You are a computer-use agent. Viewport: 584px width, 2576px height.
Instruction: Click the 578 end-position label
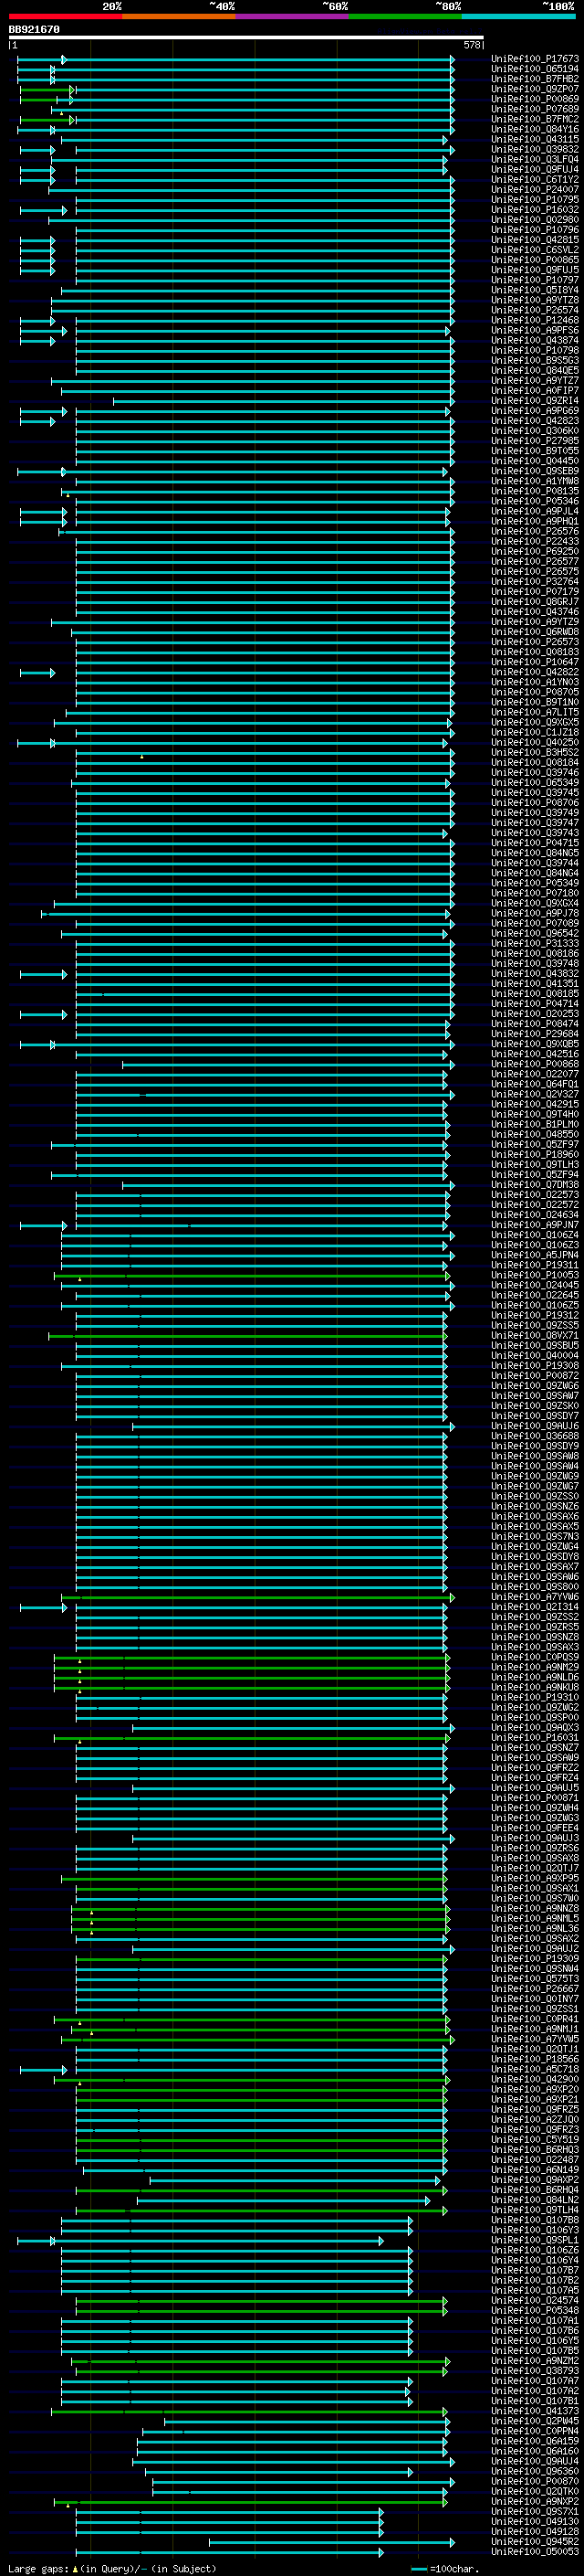click(472, 45)
